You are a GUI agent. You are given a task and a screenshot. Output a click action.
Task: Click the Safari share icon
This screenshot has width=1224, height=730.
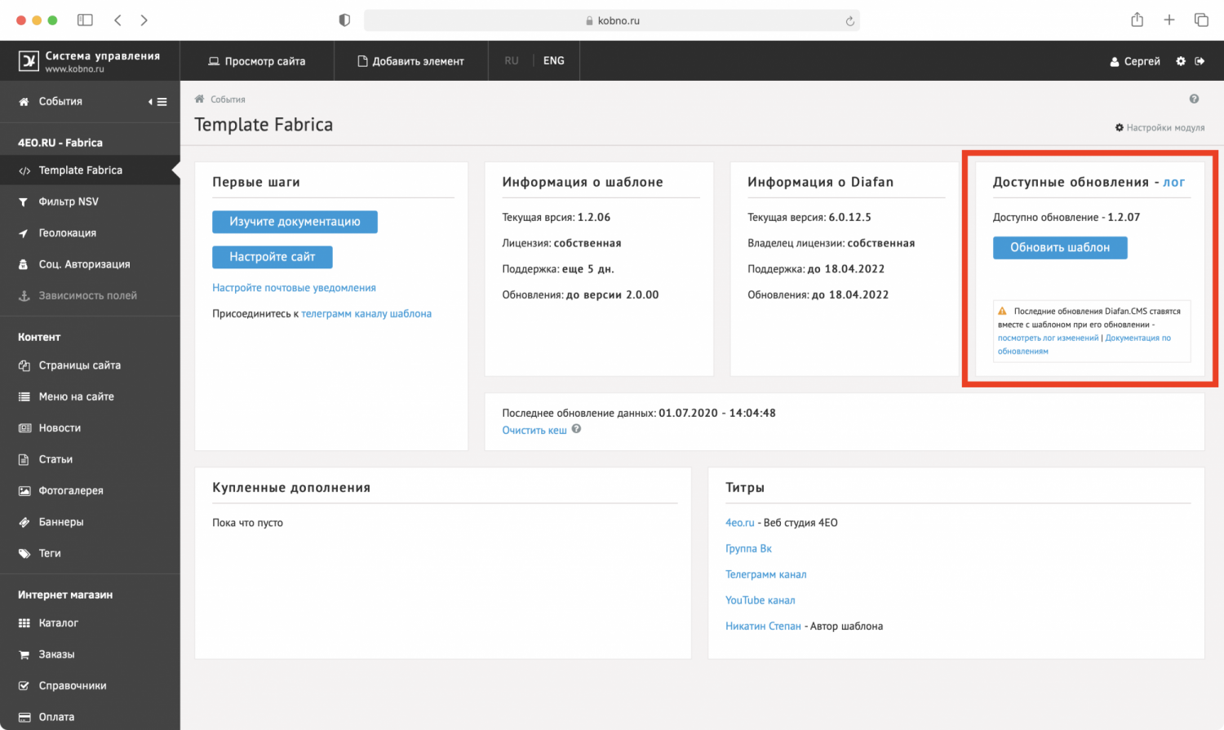point(1137,20)
